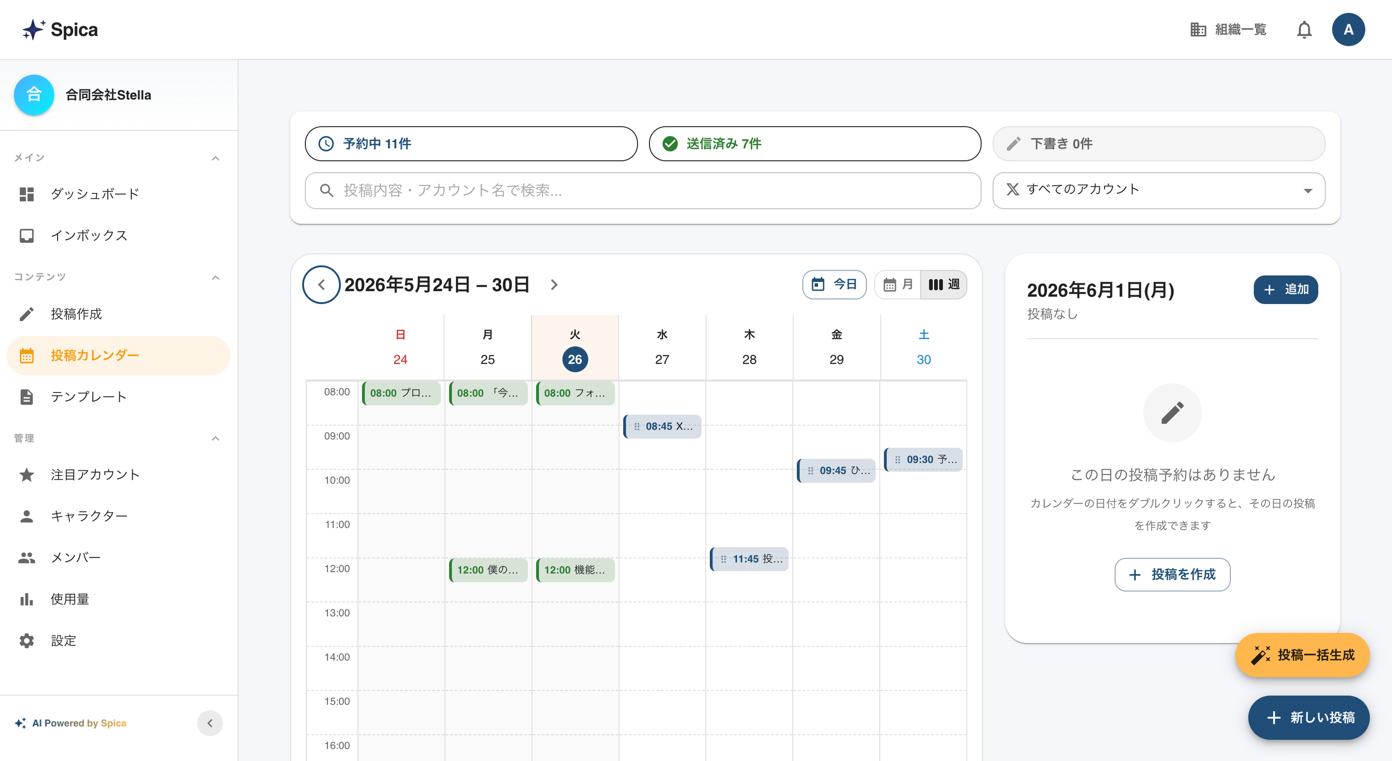Switch to 週 view
Viewport: 1392px width, 761px height.
943,284
